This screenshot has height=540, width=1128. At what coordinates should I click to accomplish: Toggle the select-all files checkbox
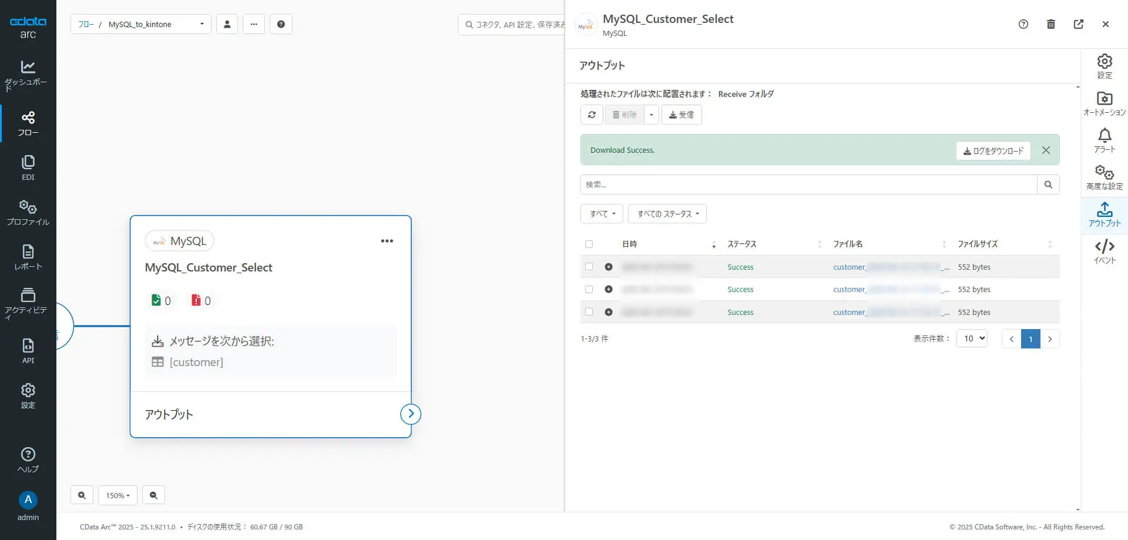pyautogui.click(x=589, y=244)
